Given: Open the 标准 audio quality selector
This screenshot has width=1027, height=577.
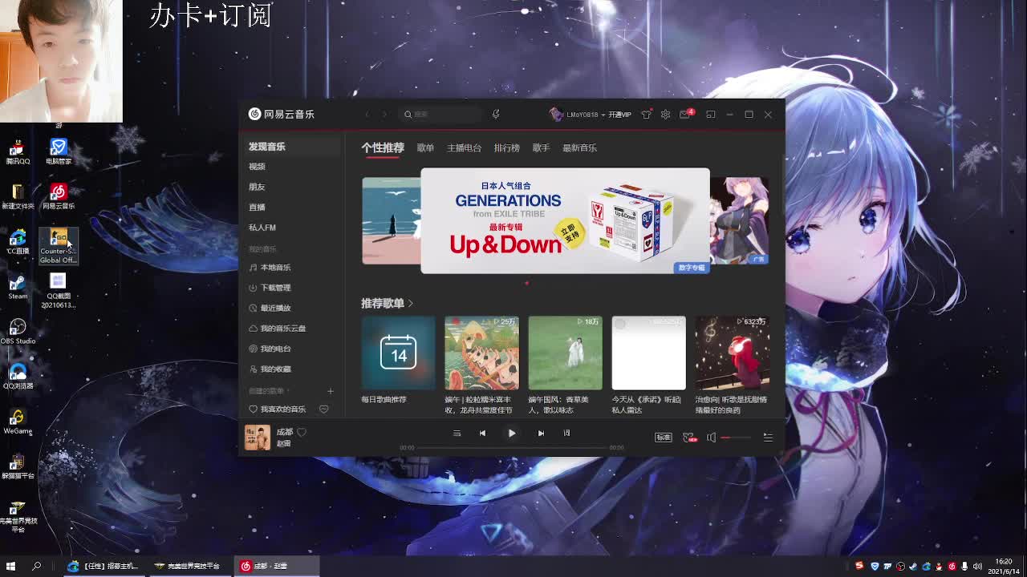Looking at the screenshot, I should (x=664, y=438).
